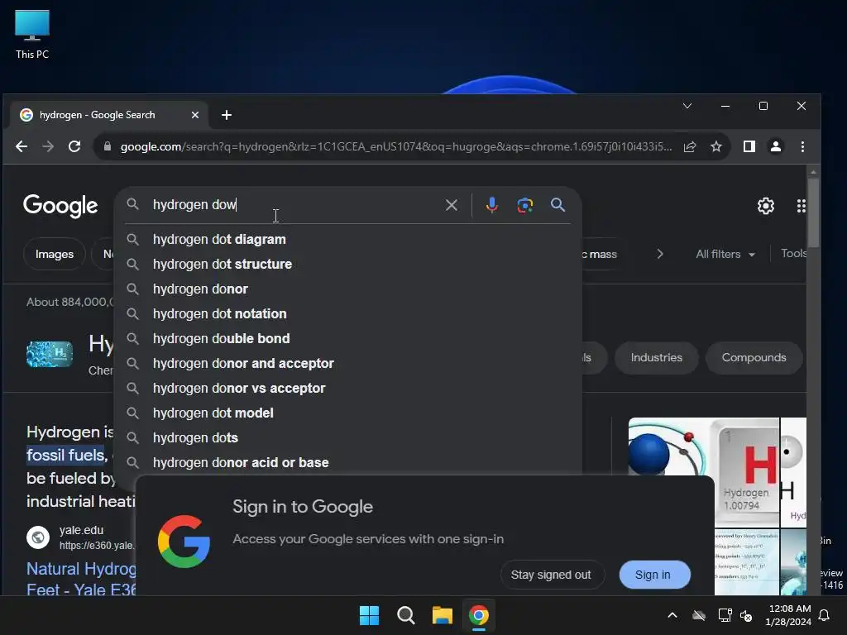847x635 pixels.
Task: Show more filter chips arrow
Action: pos(660,254)
